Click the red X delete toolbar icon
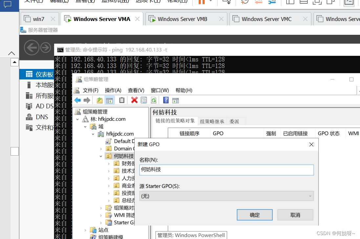Viewport: 360px width, 239px height. [x=134, y=100]
